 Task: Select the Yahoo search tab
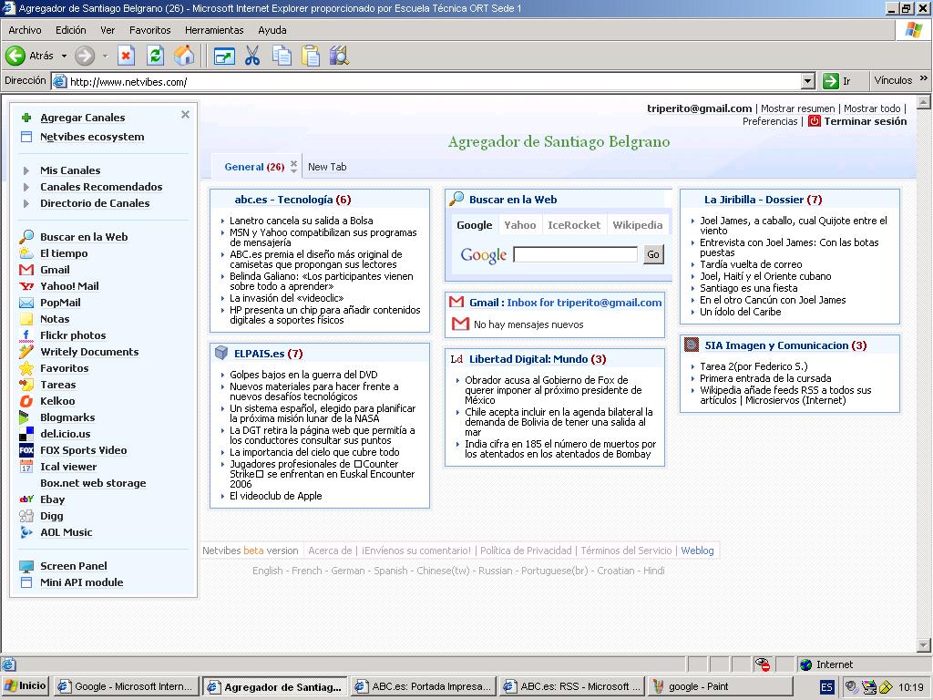click(520, 225)
